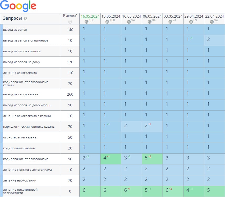
Task: Click the percent icon under 10.05.2024
Action: click(129, 22)
